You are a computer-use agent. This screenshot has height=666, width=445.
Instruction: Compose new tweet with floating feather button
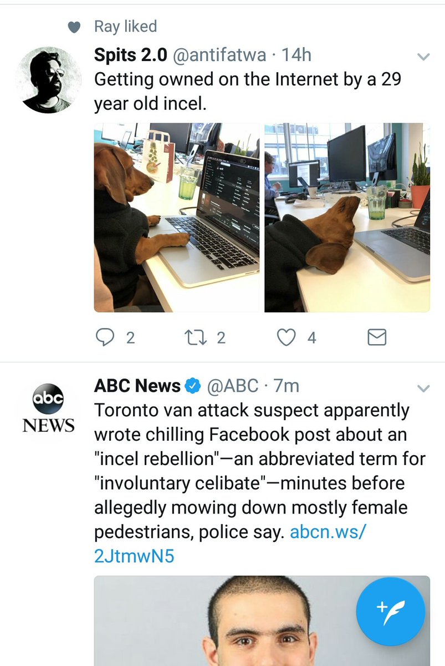(x=391, y=609)
